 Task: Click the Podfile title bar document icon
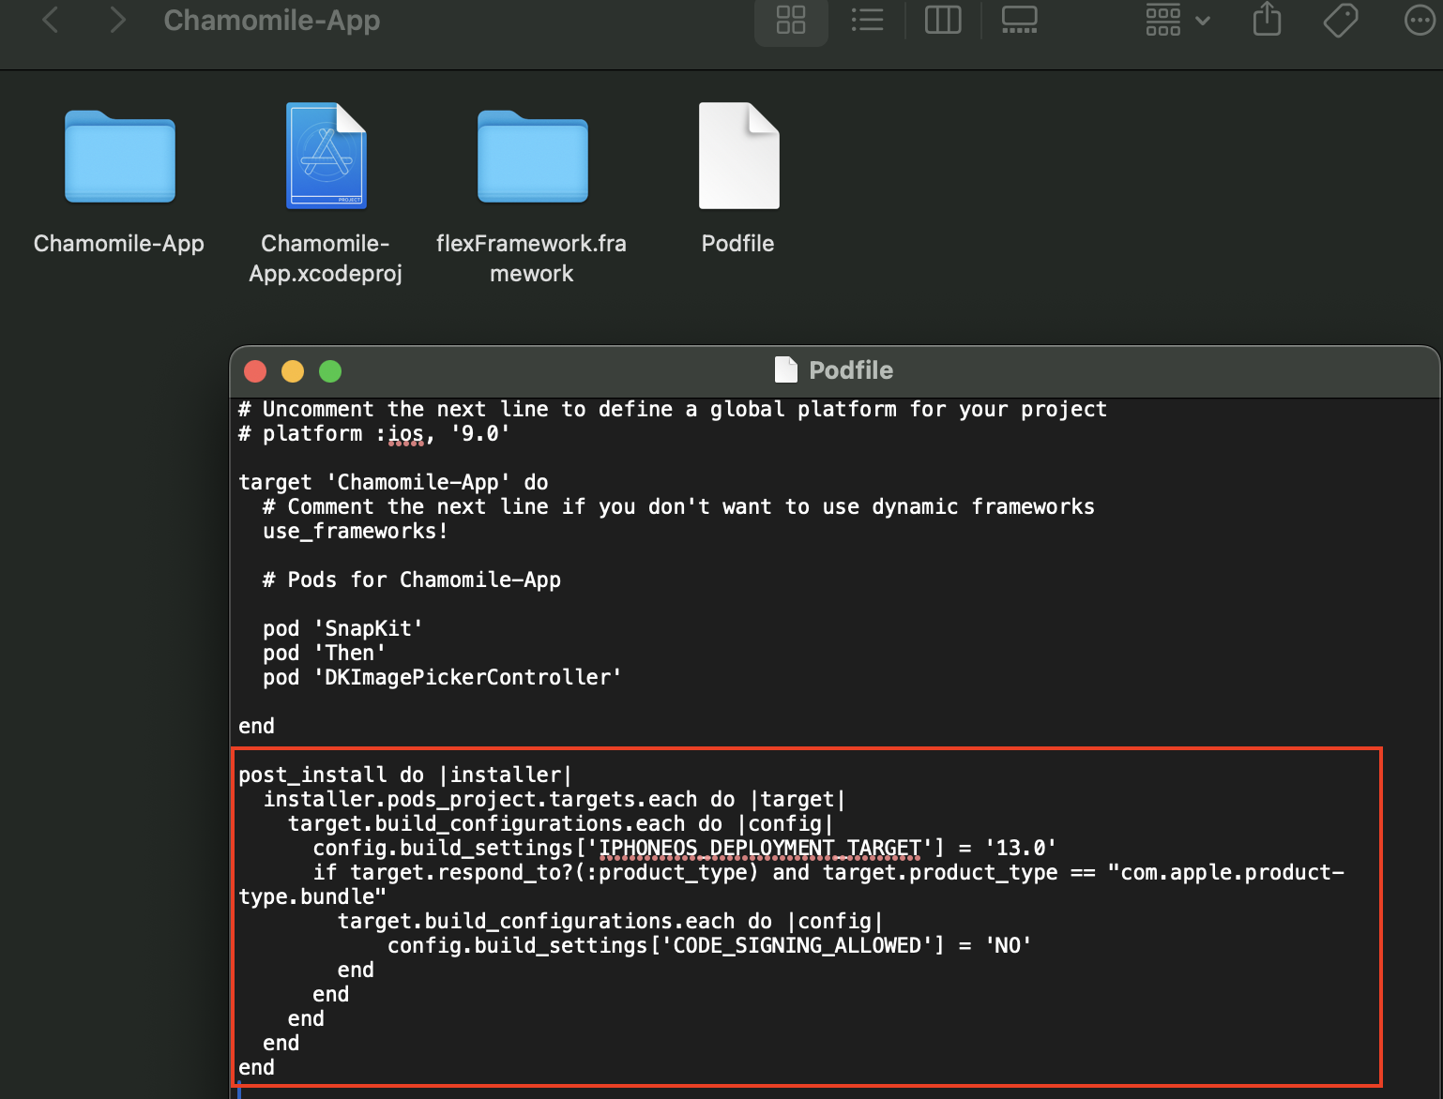click(785, 370)
